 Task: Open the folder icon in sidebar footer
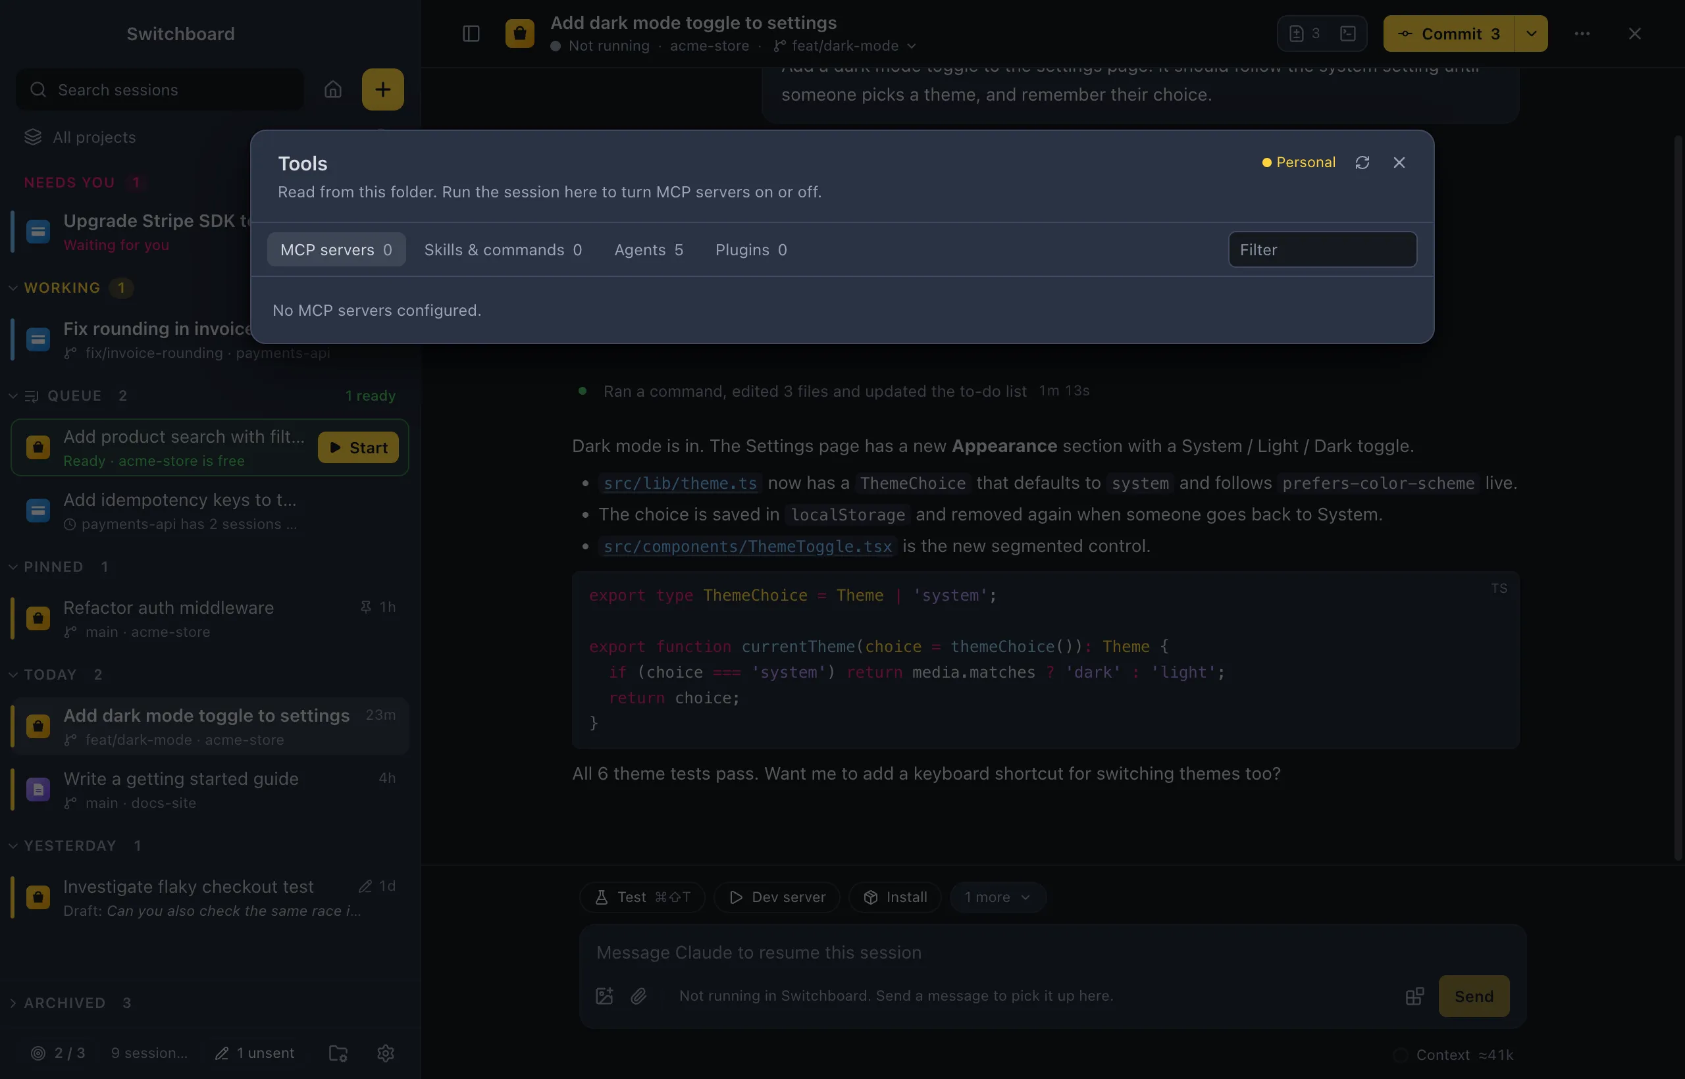[x=338, y=1053]
